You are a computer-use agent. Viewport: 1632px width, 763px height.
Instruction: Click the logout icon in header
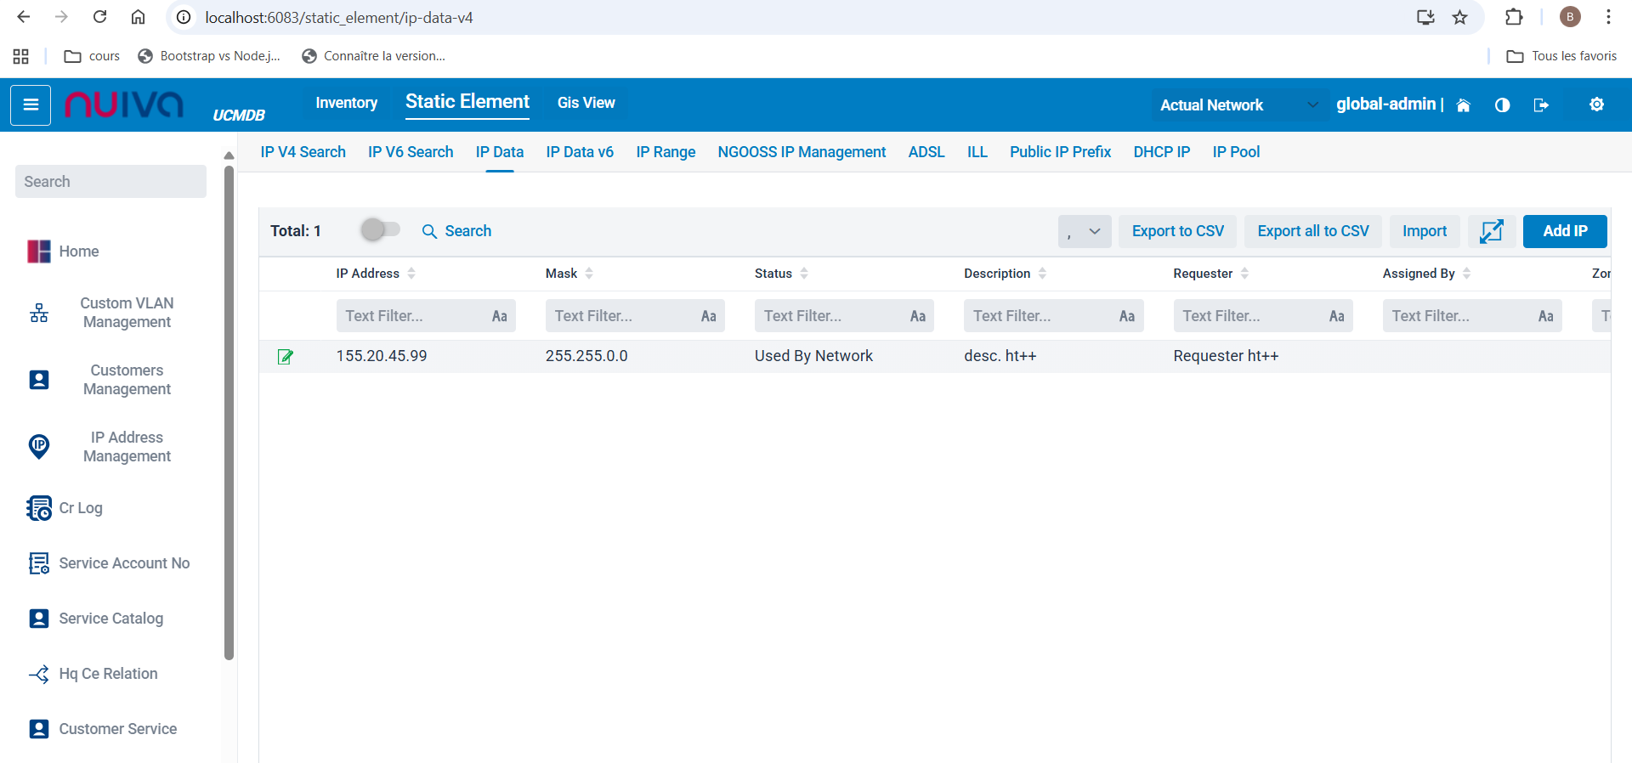coord(1540,105)
